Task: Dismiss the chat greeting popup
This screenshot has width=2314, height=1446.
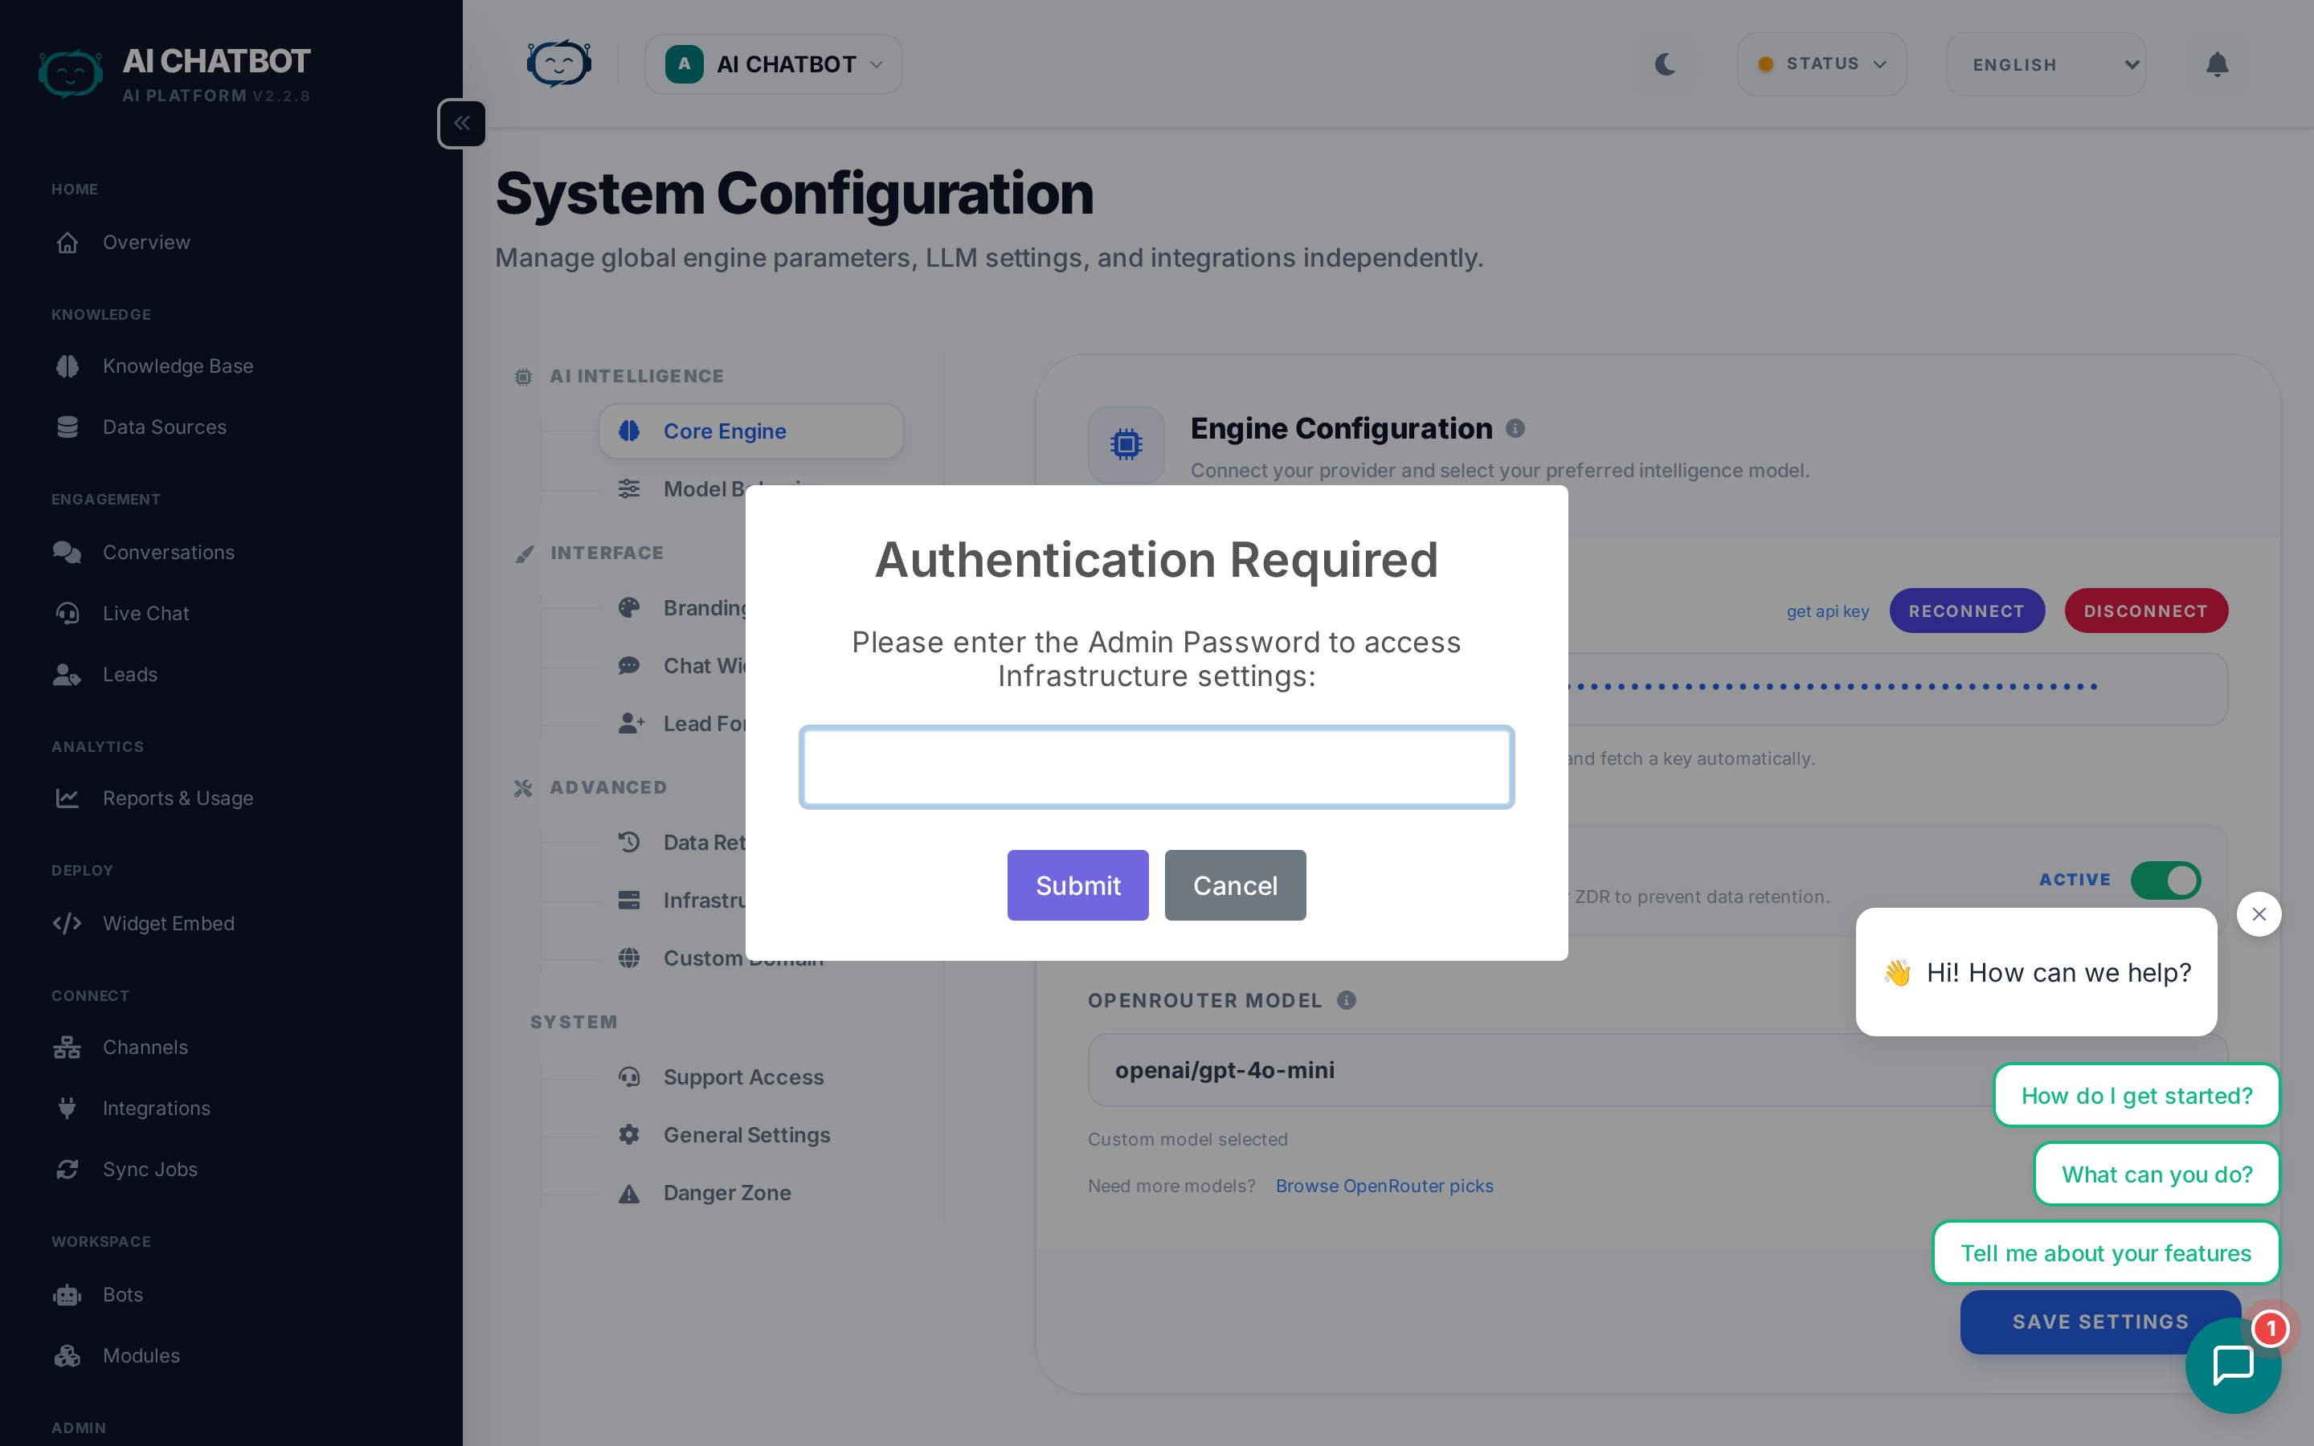Action: click(x=2259, y=914)
